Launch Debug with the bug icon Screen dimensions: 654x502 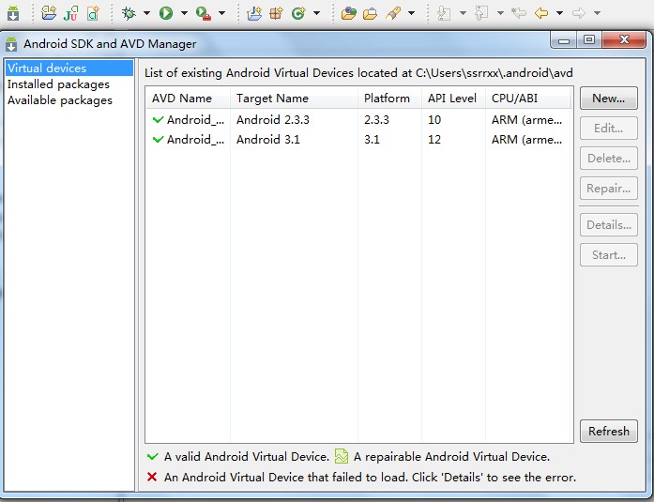tap(129, 13)
